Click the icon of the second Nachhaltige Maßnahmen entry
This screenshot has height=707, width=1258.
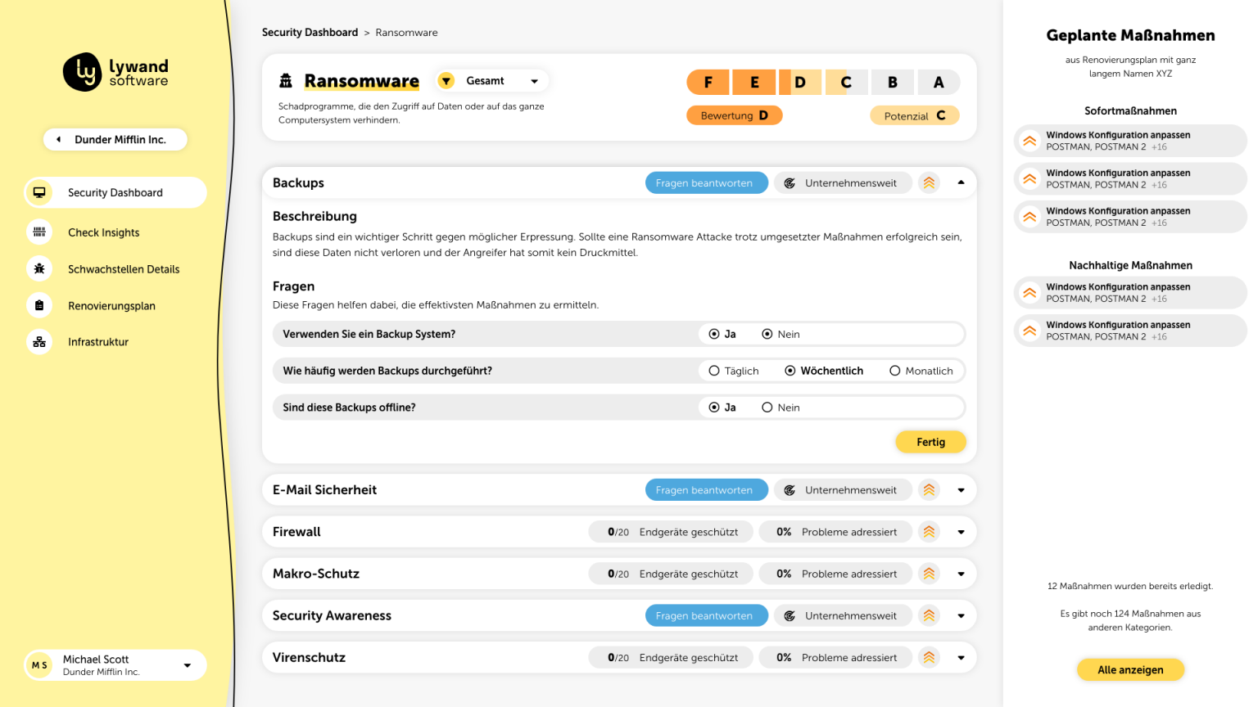click(x=1029, y=331)
